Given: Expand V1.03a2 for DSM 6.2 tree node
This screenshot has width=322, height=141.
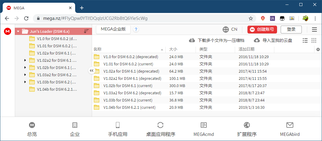Looking at the screenshot, I should click(x=25, y=75).
